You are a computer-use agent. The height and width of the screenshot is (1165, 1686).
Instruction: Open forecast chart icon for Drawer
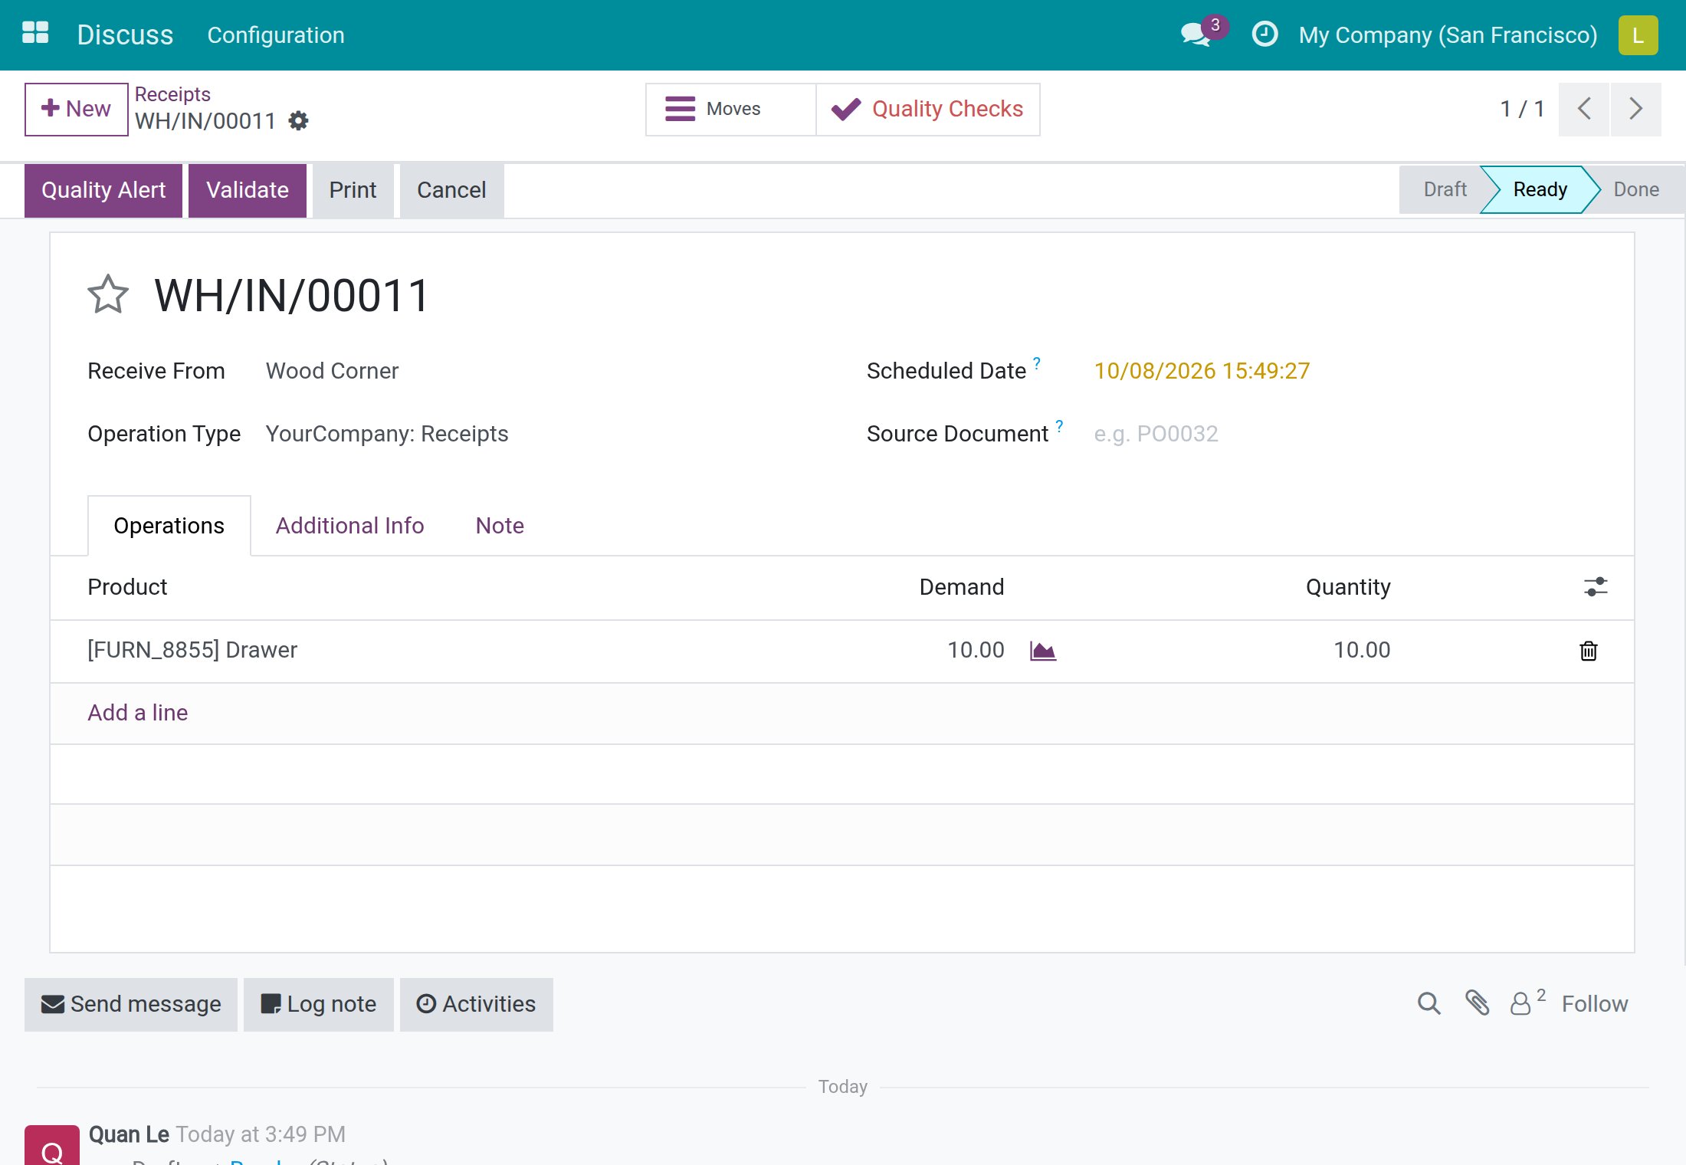point(1043,651)
